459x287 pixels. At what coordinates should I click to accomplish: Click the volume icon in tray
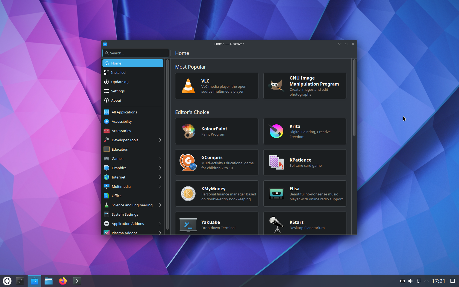(x=410, y=281)
